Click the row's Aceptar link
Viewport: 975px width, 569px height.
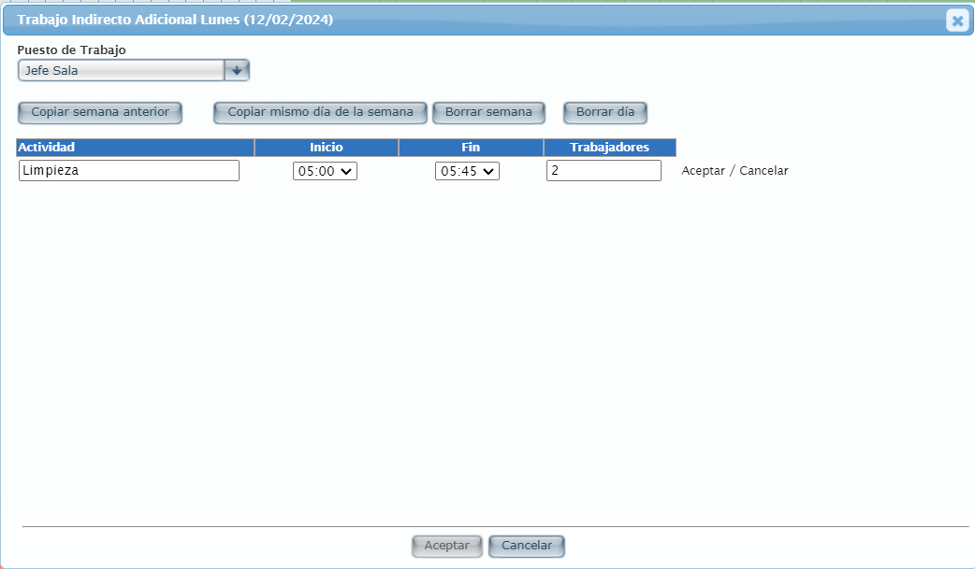click(x=703, y=171)
